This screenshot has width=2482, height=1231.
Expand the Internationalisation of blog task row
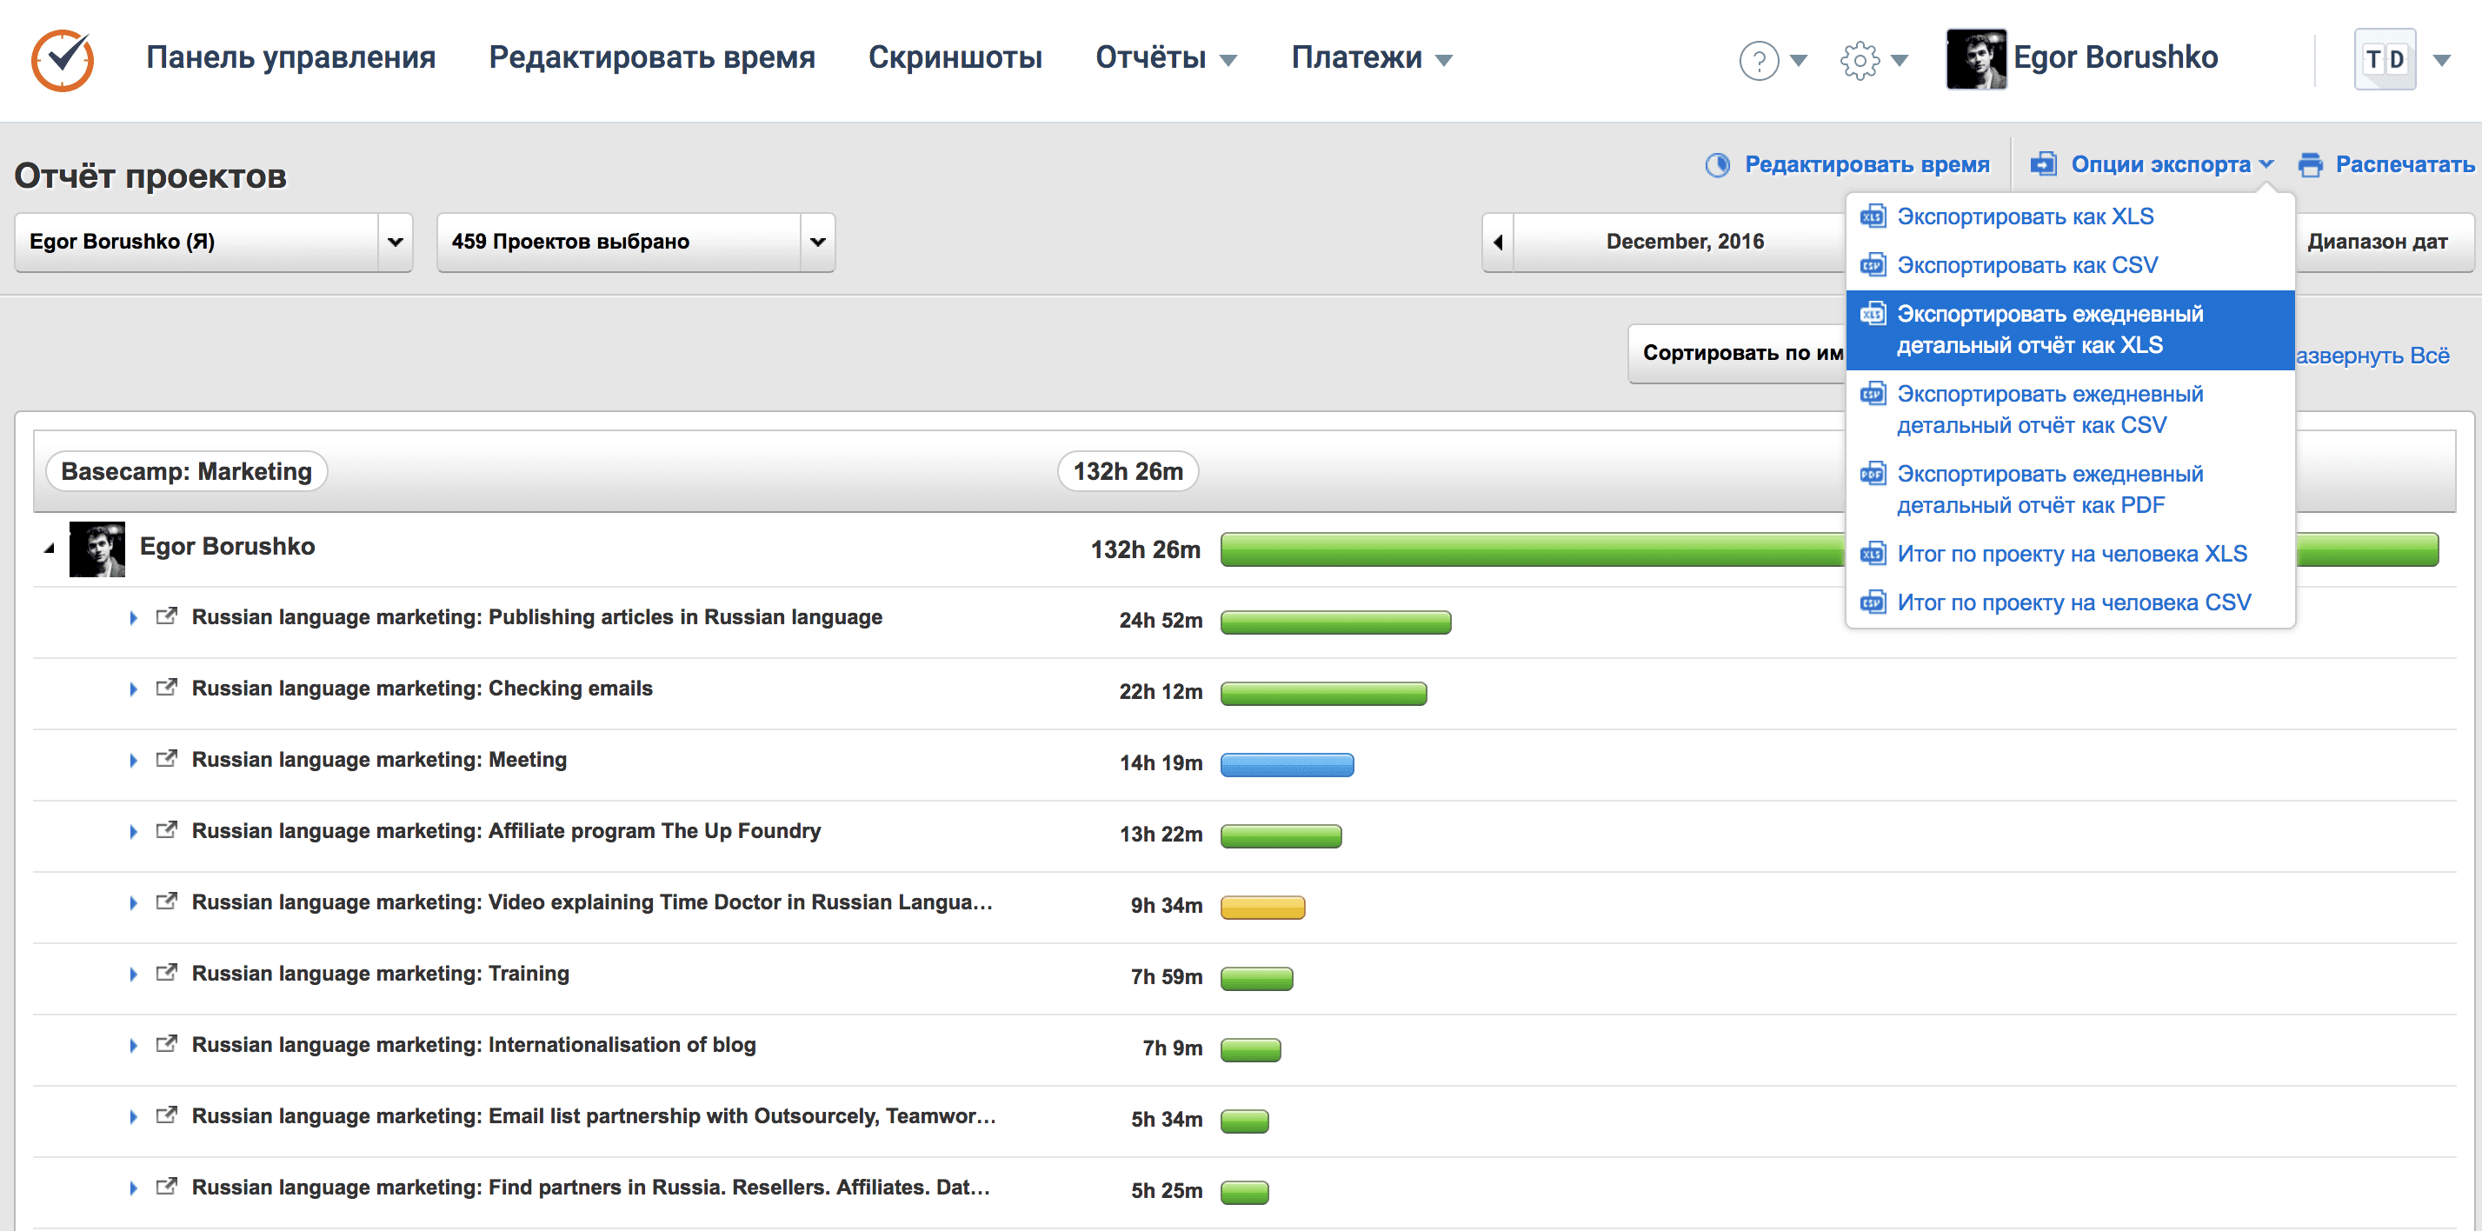click(133, 1045)
